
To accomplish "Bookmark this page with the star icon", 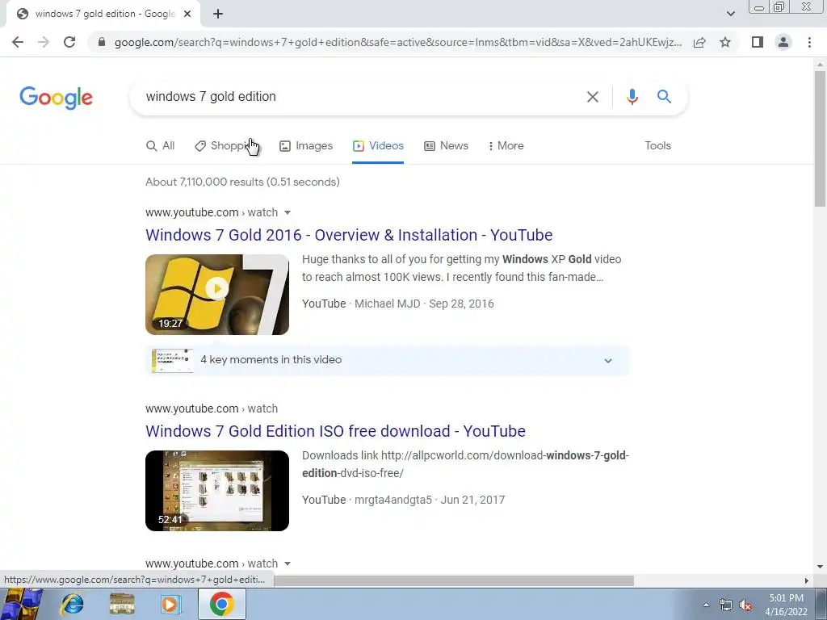I will point(725,42).
